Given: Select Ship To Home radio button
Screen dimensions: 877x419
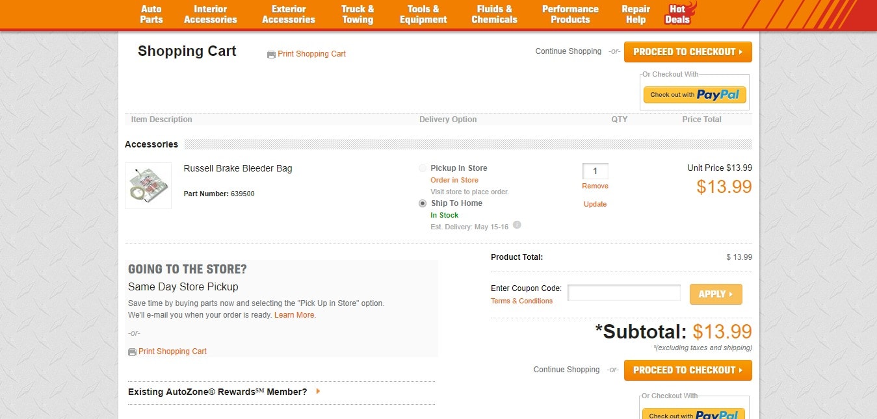Looking at the screenshot, I should [x=423, y=203].
